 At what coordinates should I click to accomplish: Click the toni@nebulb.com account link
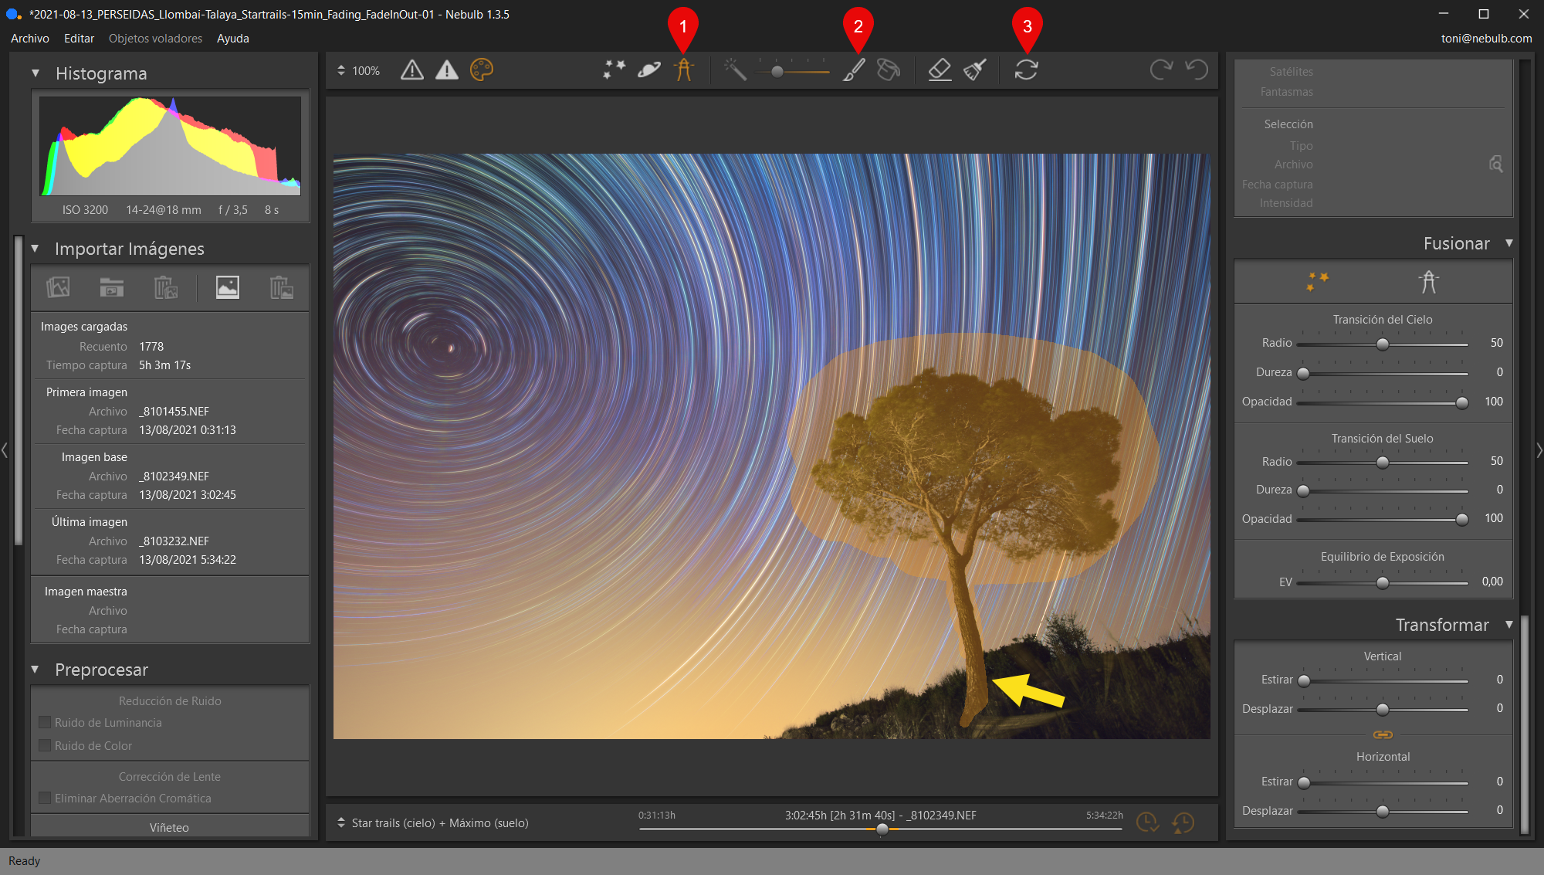[x=1486, y=38]
